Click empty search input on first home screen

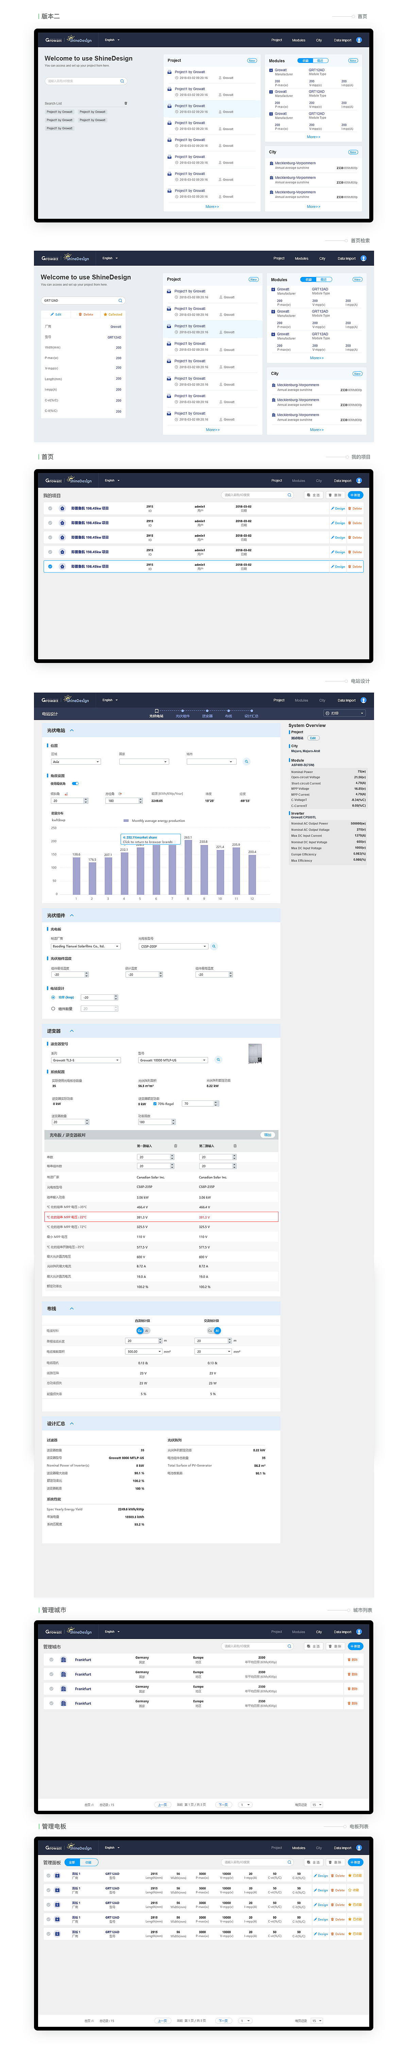pos(85,81)
